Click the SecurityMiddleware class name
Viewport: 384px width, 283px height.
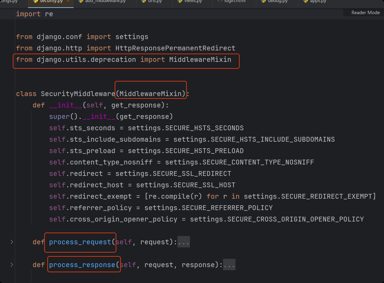tap(78, 94)
